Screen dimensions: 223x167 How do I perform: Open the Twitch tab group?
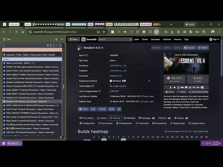coord(91,24)
